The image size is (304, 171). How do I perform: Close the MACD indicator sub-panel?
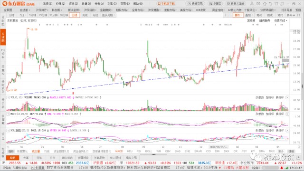(287, 114)
